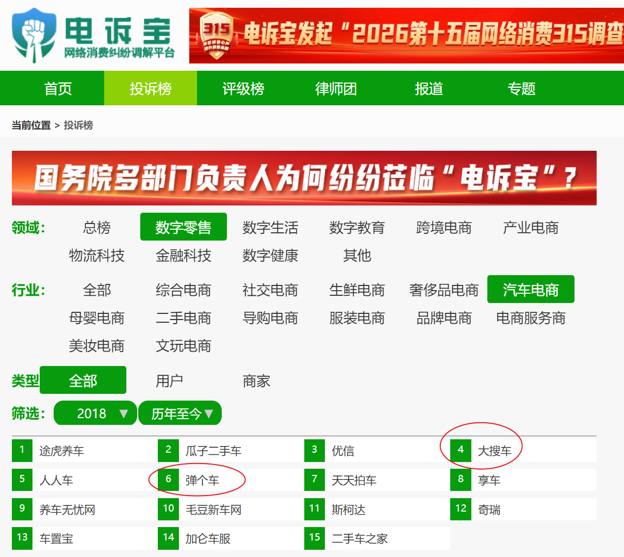
Task: Switch to the 律师团 page
Action: point(336,89)
